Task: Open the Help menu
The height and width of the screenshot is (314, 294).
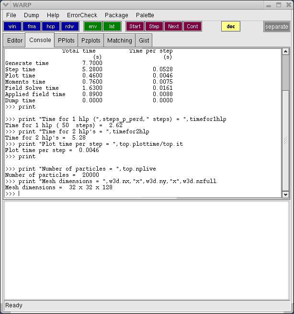Action: (53, 15)
